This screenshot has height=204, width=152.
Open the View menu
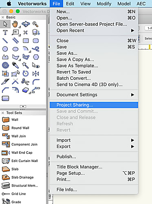(86, 4)
